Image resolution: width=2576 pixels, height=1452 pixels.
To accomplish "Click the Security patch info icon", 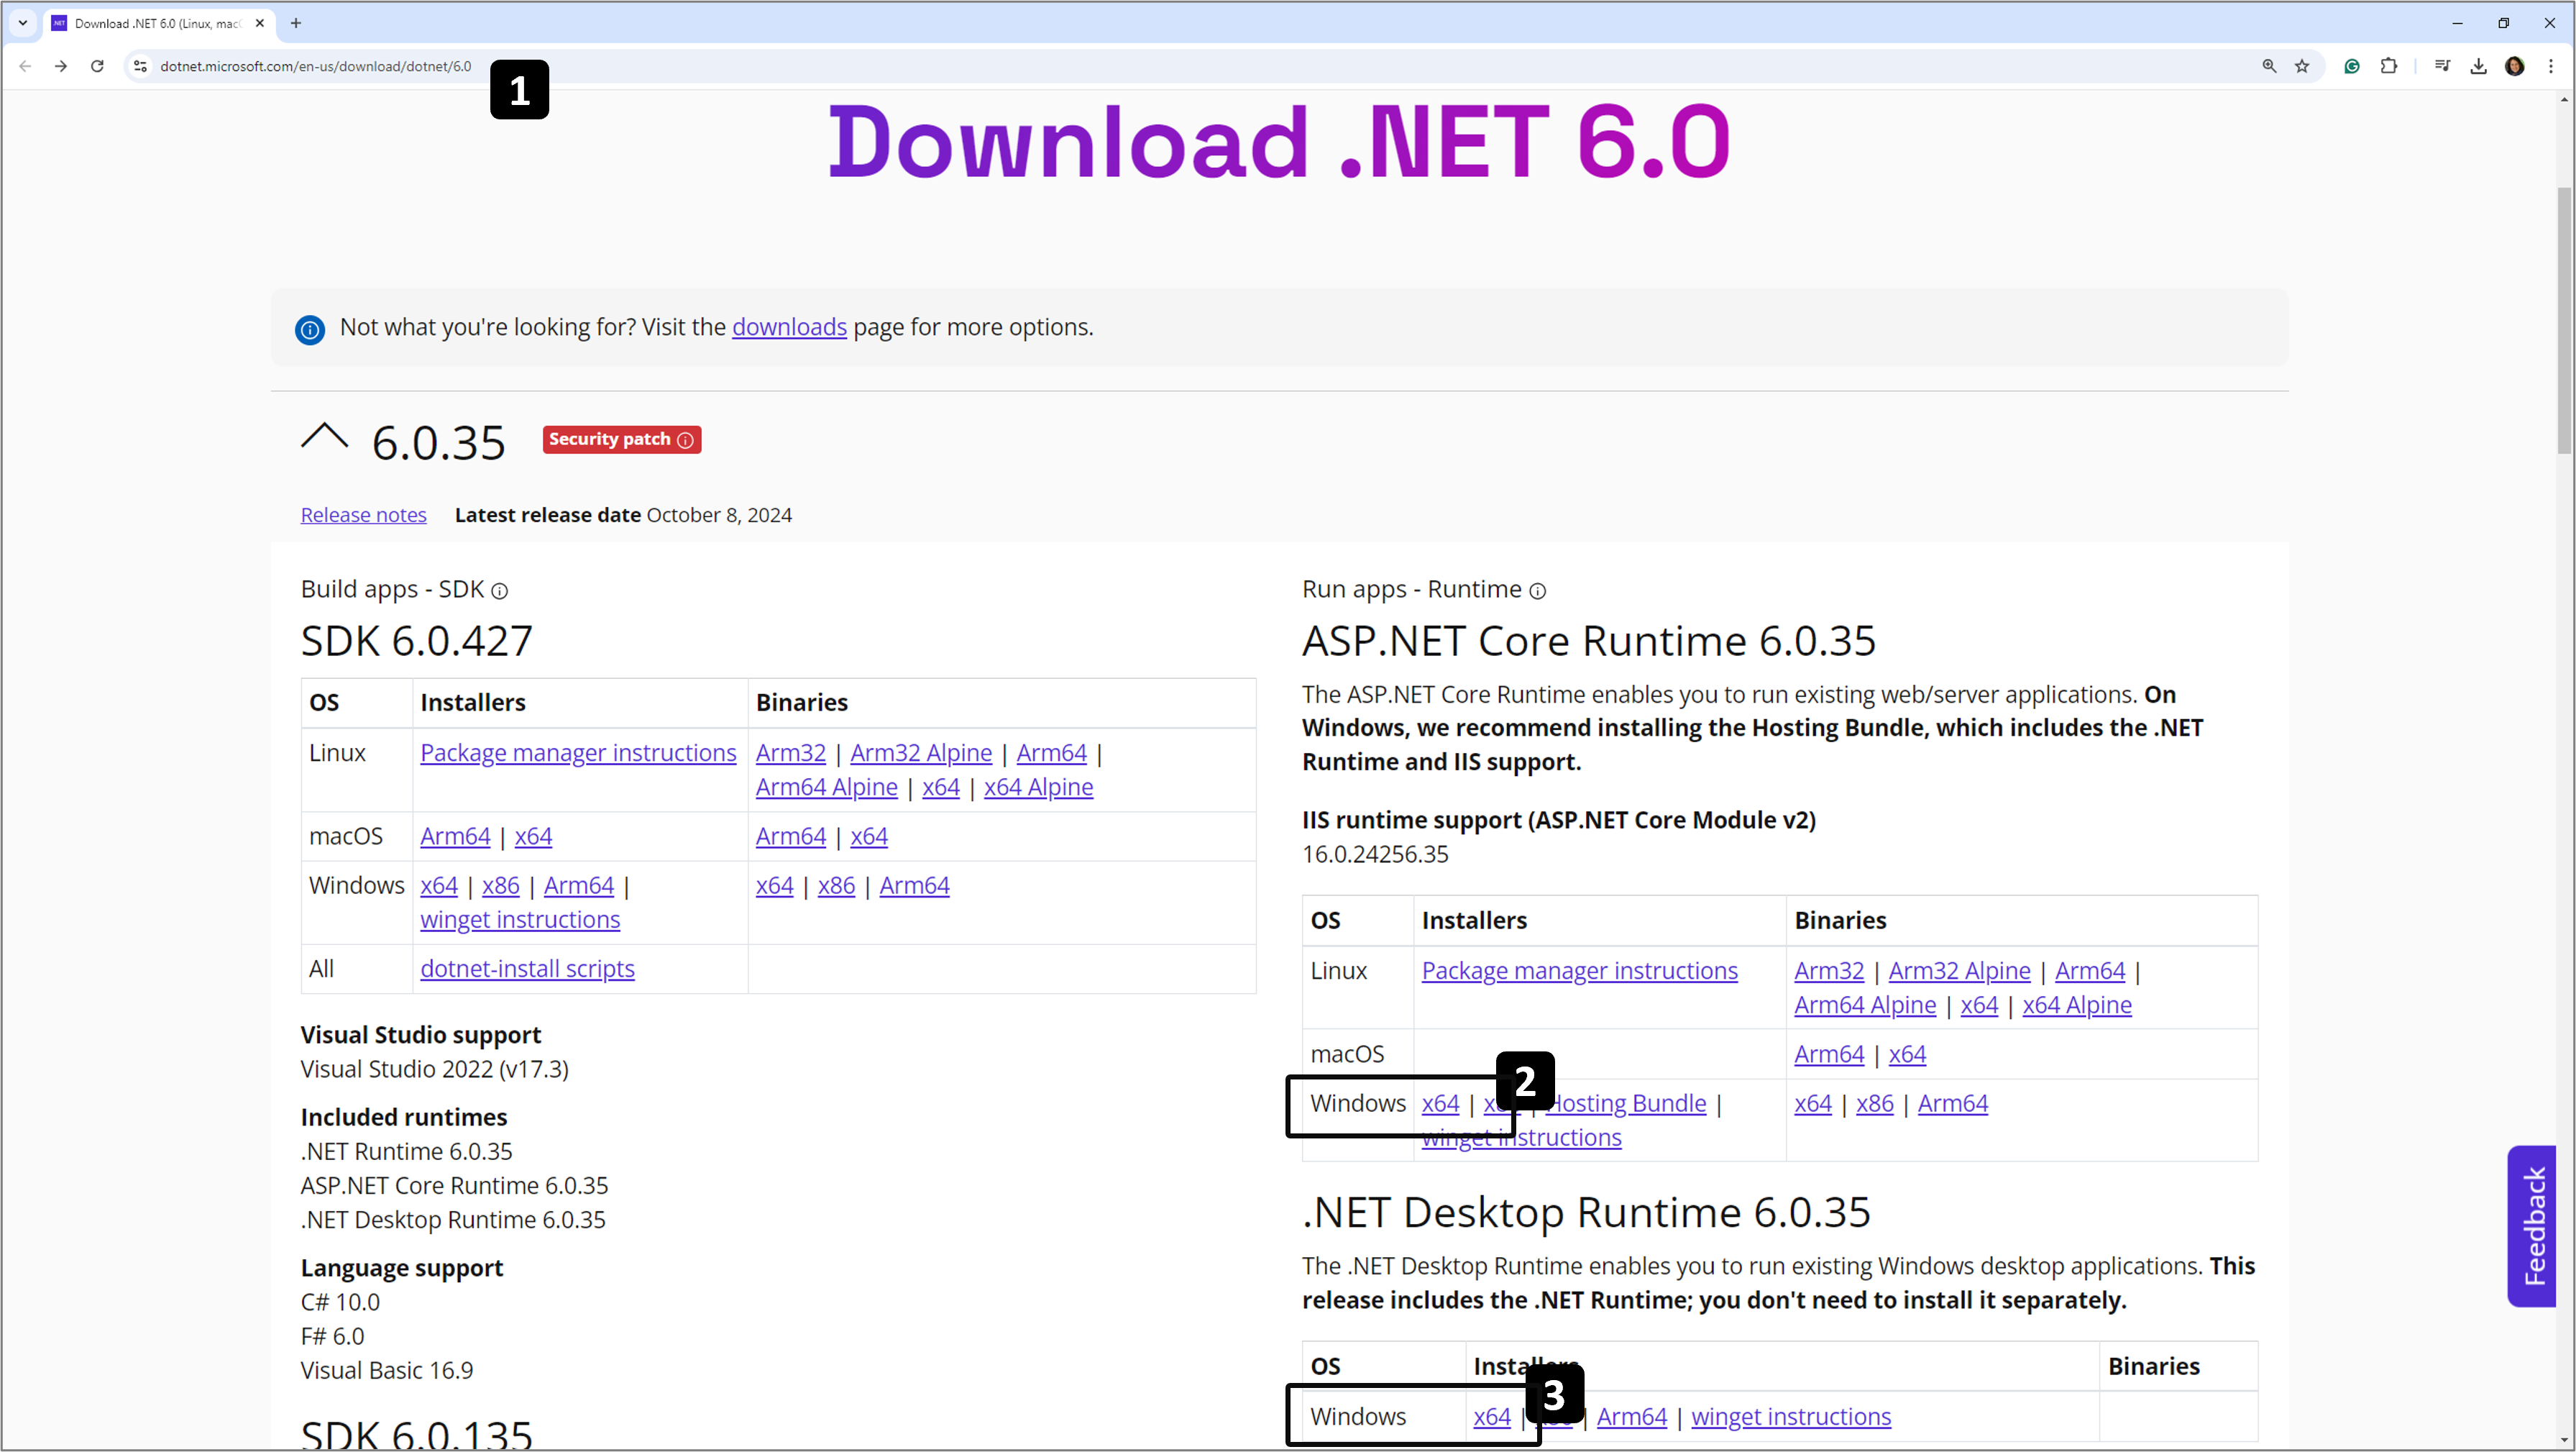I will tap(685, 440).
